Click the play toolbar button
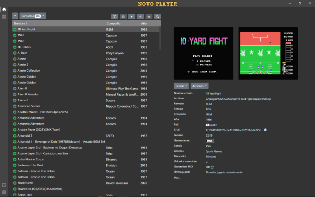Image resolution: width=315 pixels, height=197 pixels. (x=132, y=17)
